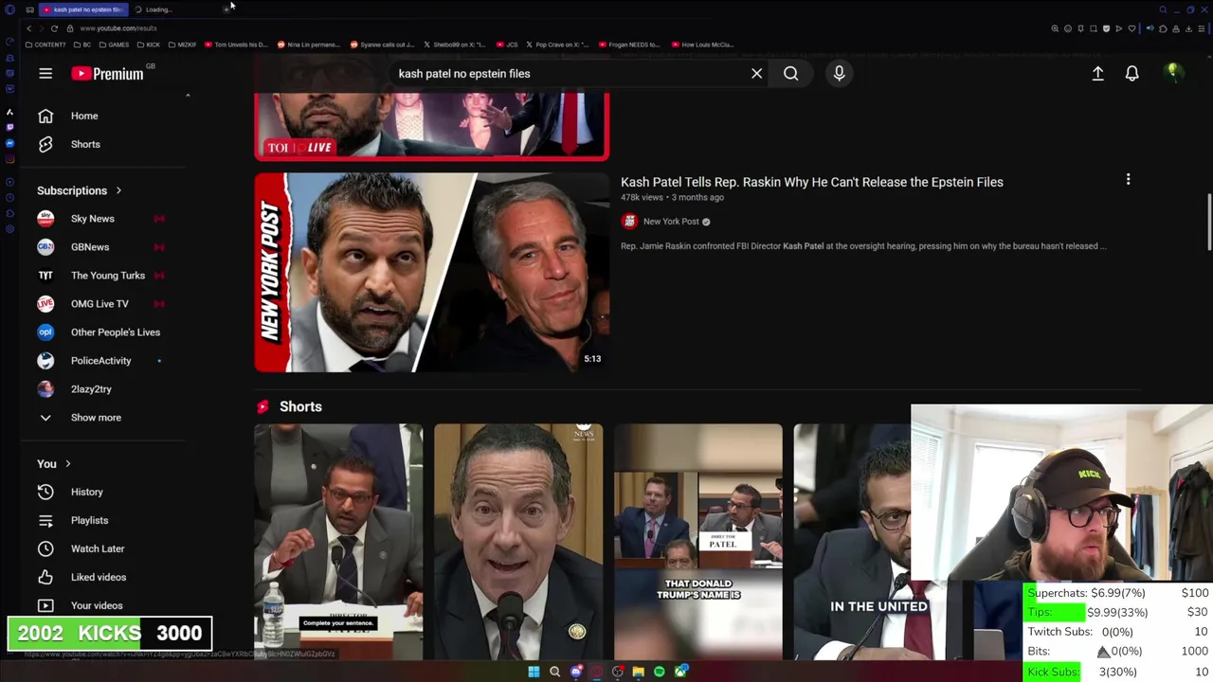Expand the You section

click(54, 464)
